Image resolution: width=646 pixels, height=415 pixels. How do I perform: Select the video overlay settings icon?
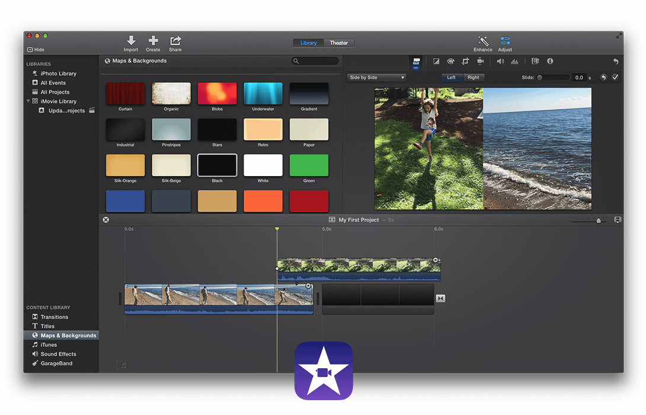coord(416,62)
